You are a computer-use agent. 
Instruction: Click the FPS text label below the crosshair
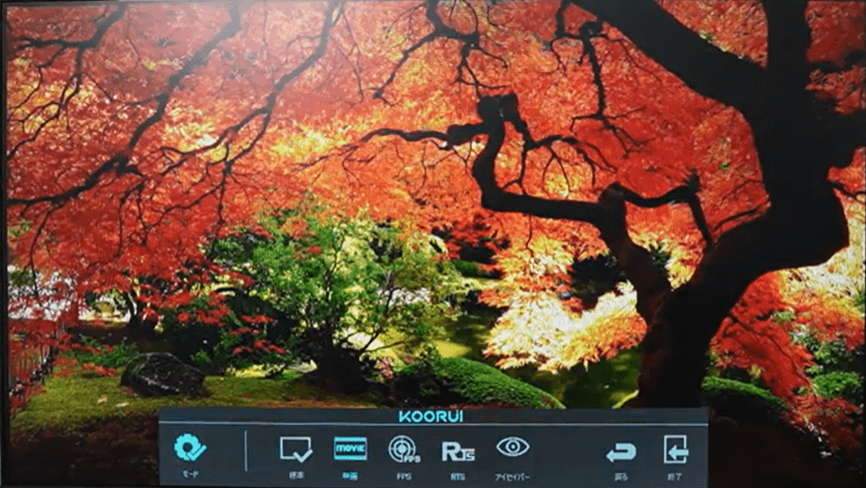pos(403,474)
